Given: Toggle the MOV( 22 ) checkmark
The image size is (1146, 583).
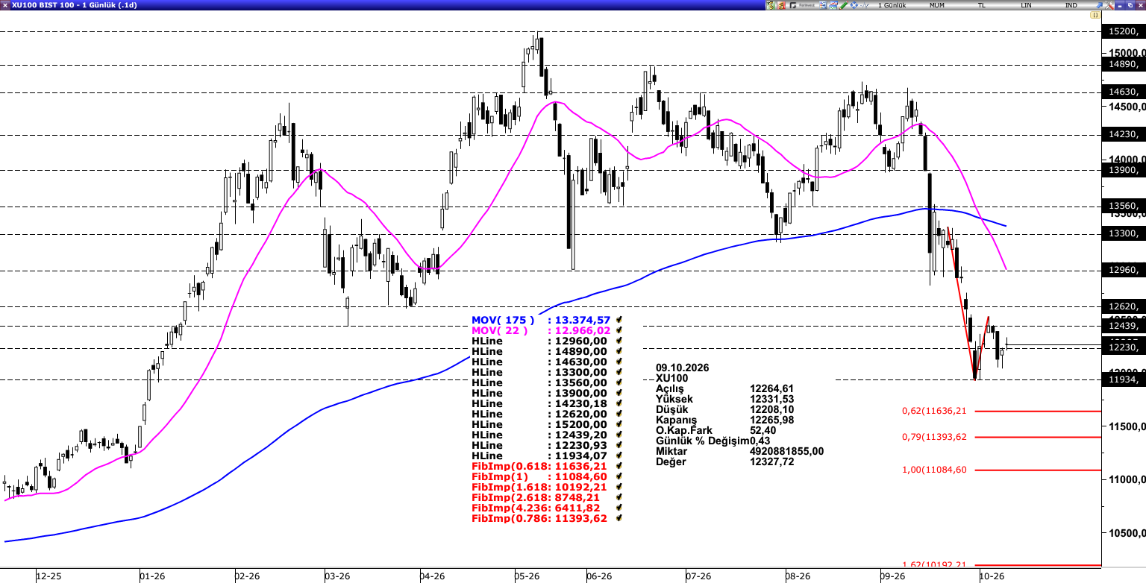Looking at the screenshot, I should pos(619,330).
